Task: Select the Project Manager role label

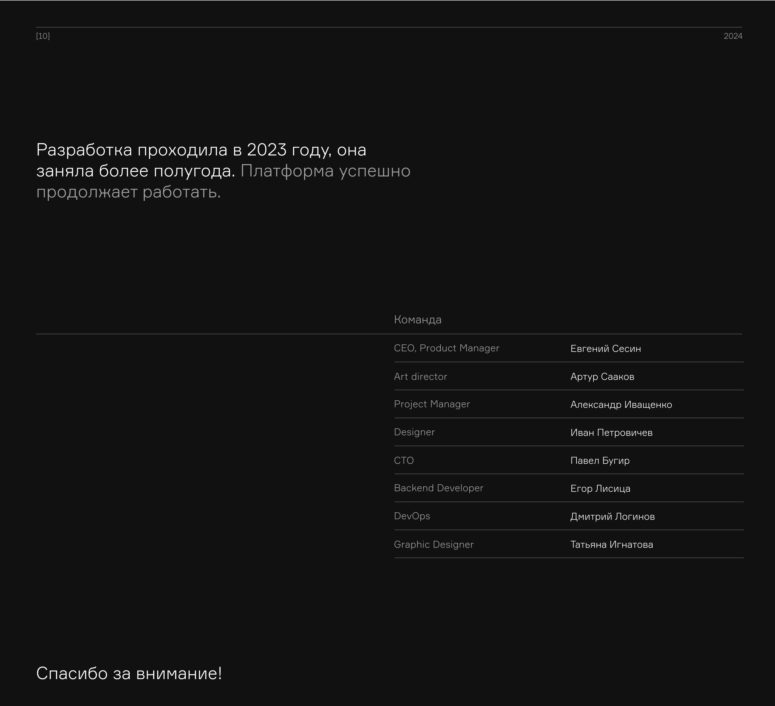Action: pyautogui.click(x=432, y=404)
